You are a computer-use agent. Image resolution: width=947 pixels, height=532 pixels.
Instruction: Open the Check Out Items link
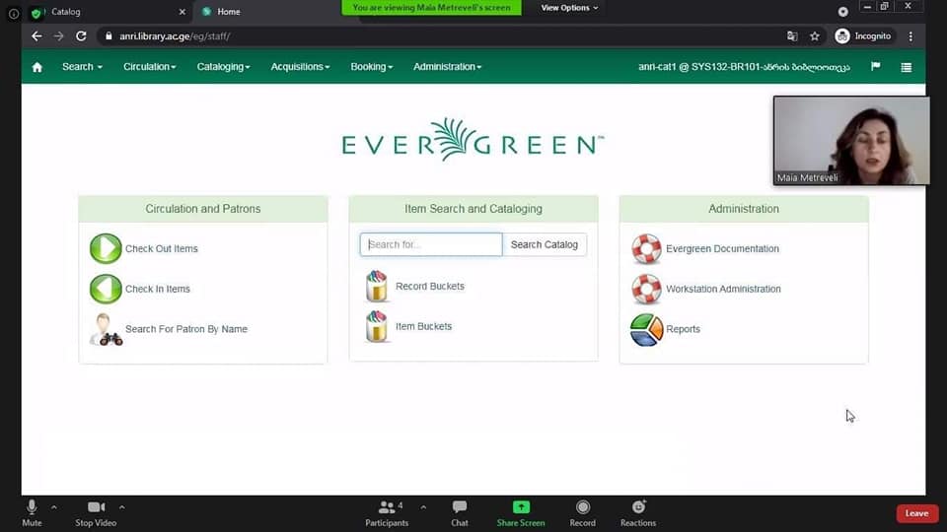[161, 248]
